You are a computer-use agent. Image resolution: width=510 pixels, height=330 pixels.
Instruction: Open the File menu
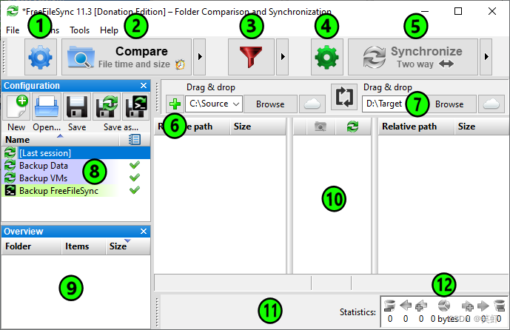[x=13, y=30]
